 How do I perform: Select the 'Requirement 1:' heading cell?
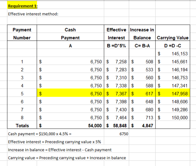(22, 5)
